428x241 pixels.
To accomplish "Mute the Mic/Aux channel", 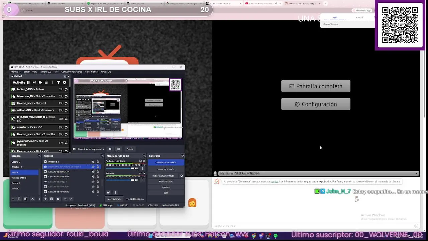I will point(136,180).
